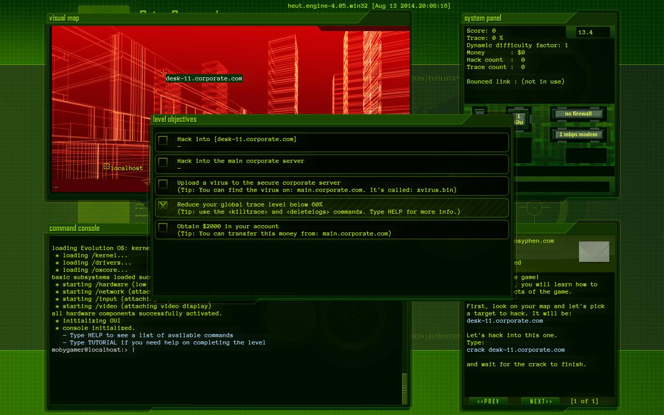This screenshot has width=664, height=415.
Task: Click the command console scrollbar handle
Action: (405, 388)
